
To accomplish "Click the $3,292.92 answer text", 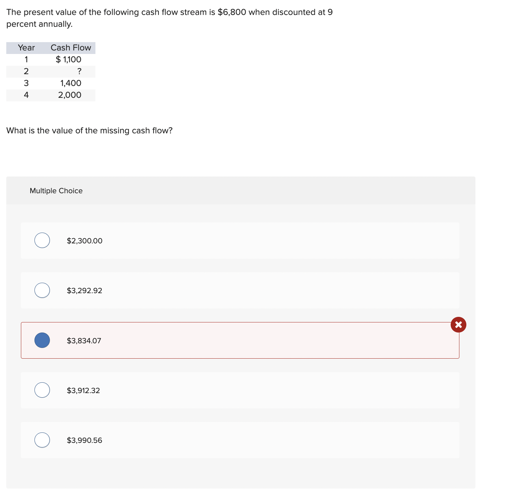I will (85, 290).
